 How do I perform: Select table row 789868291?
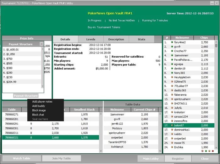(51, 124)
